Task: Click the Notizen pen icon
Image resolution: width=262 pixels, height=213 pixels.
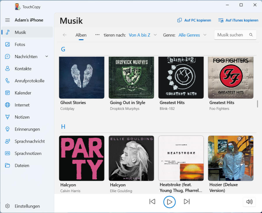Action: click(x=8, y=117)
